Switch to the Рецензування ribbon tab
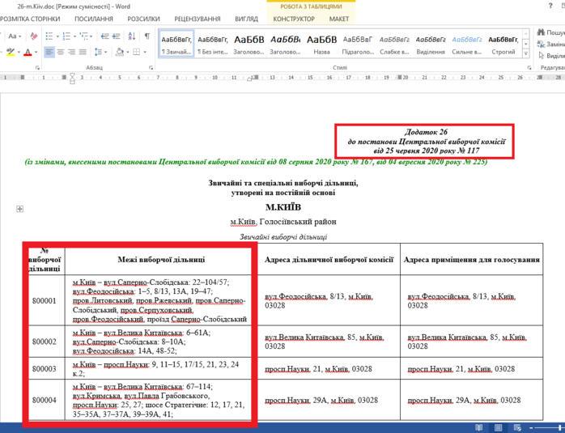Screen dimensions: 565x433 (x=197, y=18)
